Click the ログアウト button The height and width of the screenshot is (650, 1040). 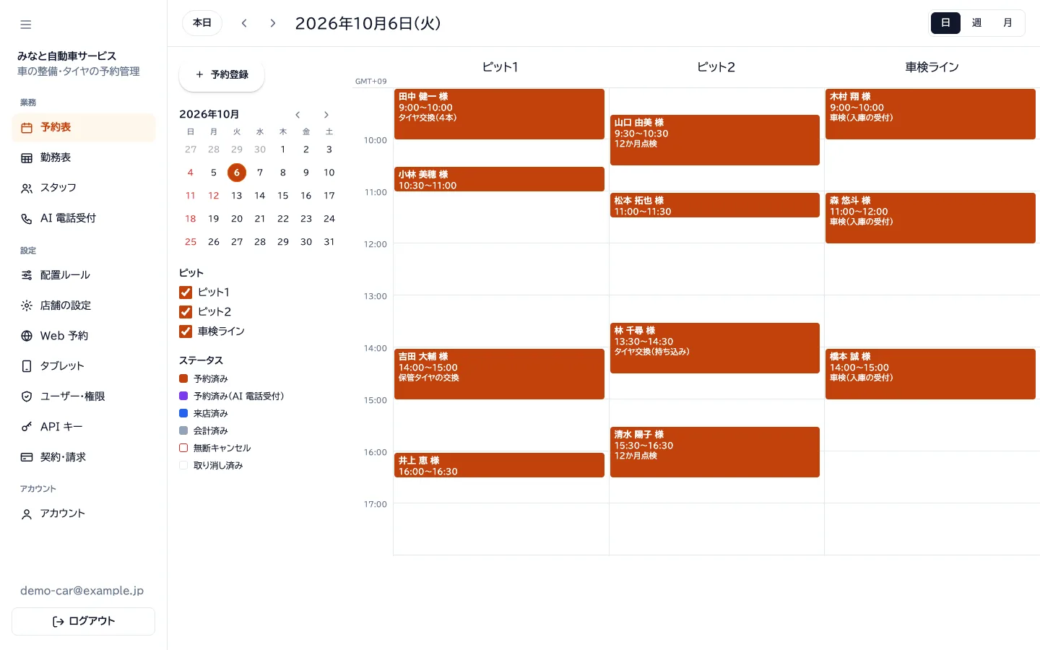tap(83, 621)
